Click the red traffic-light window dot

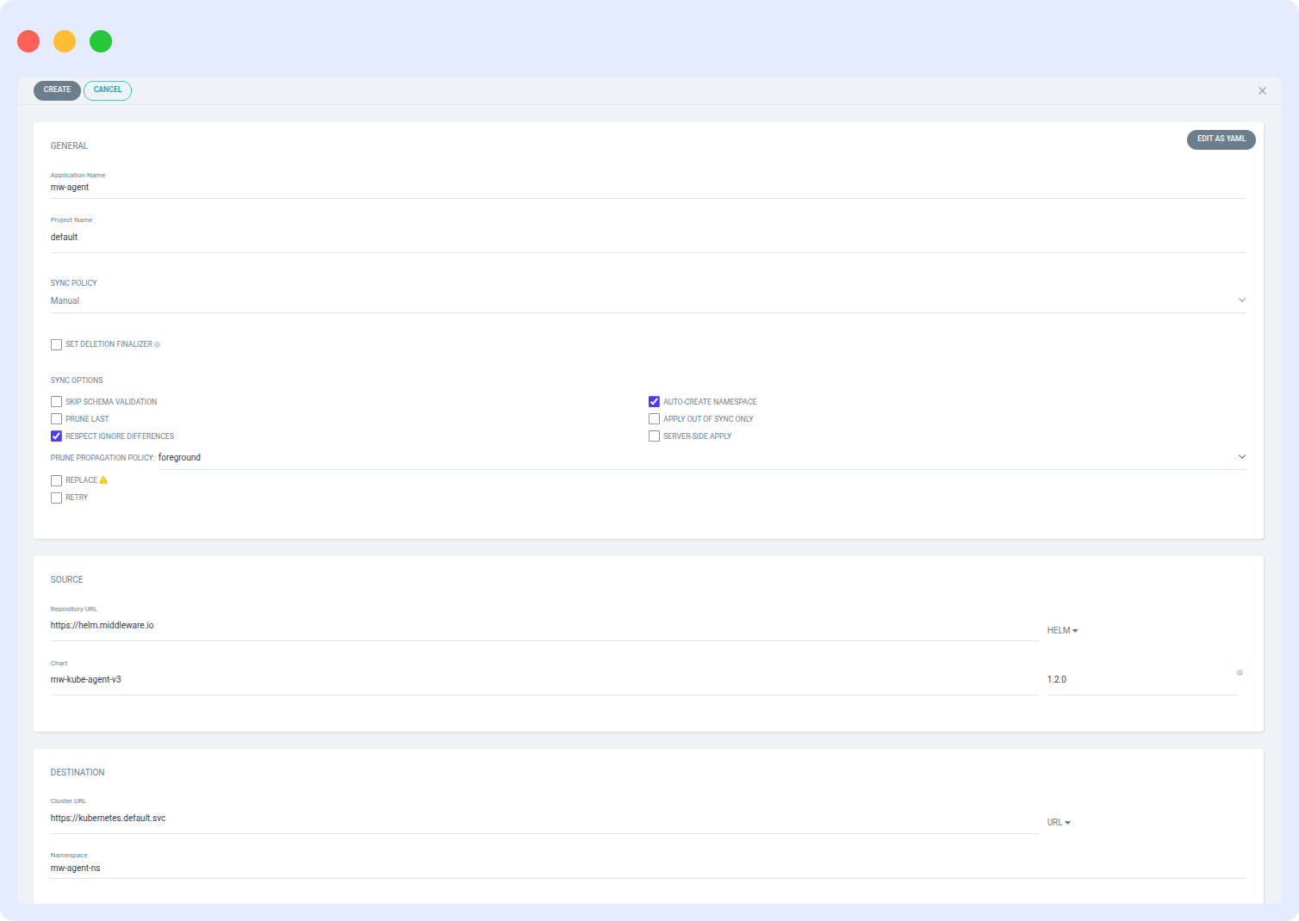tap(28, 40)
